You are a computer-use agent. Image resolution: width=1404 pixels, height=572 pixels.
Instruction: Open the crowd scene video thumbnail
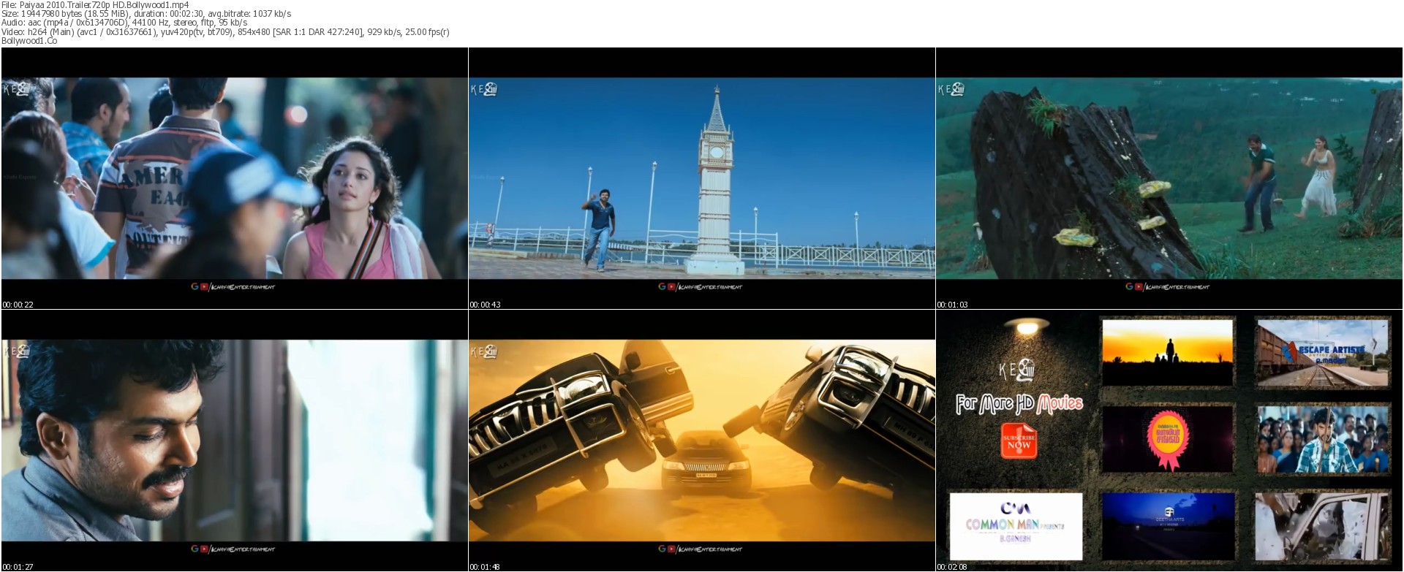(1323, 439)
